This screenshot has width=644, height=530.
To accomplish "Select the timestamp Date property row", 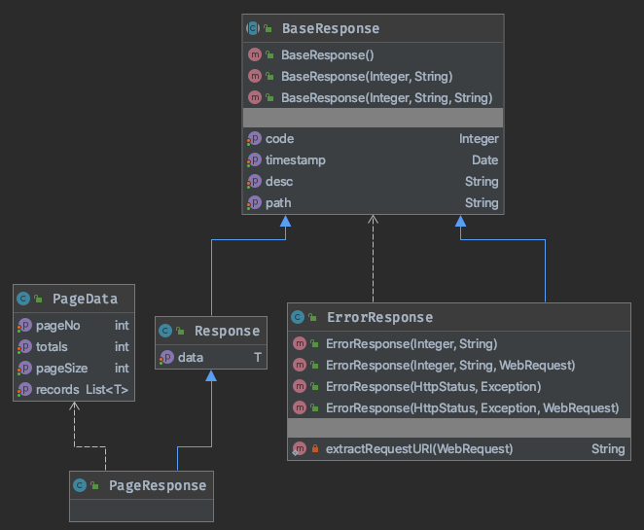I will click(373, 160).
